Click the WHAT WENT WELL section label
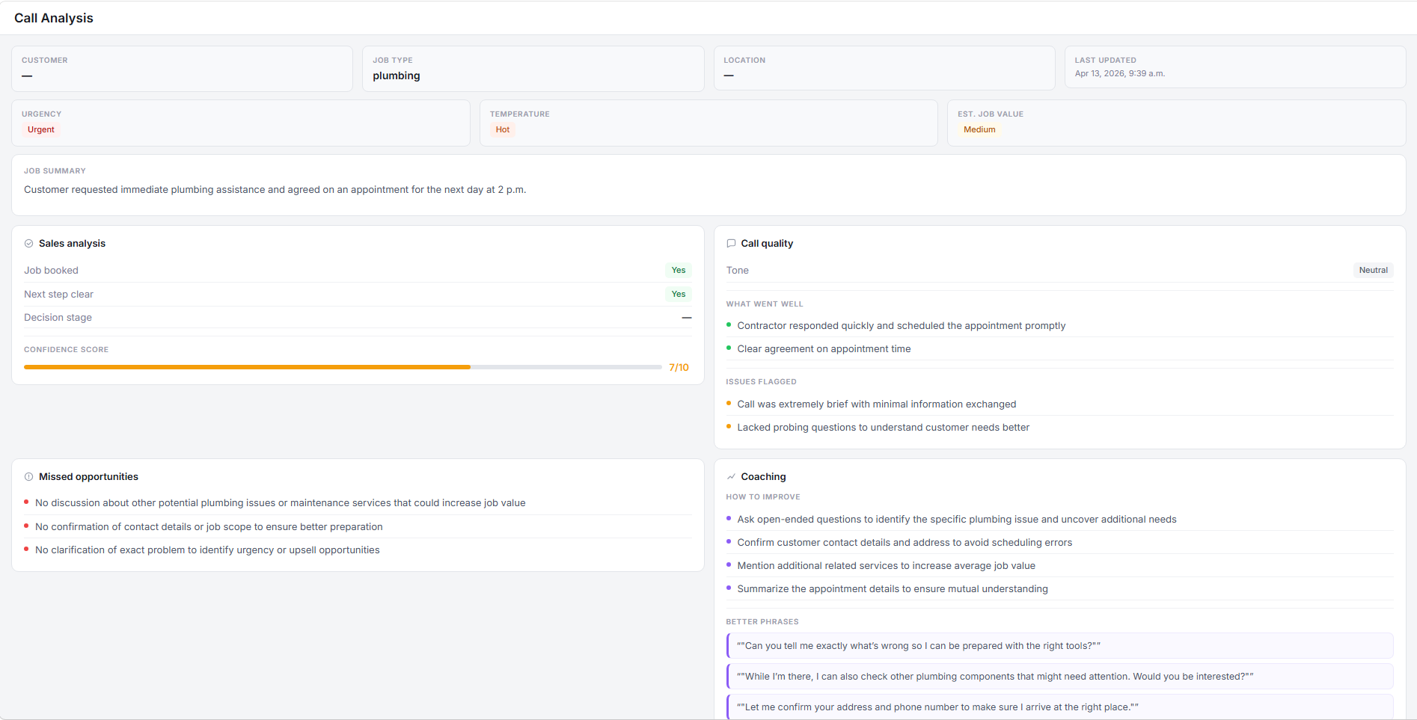The height and width of the screenshot is (720, 1417). coord(765,304)
